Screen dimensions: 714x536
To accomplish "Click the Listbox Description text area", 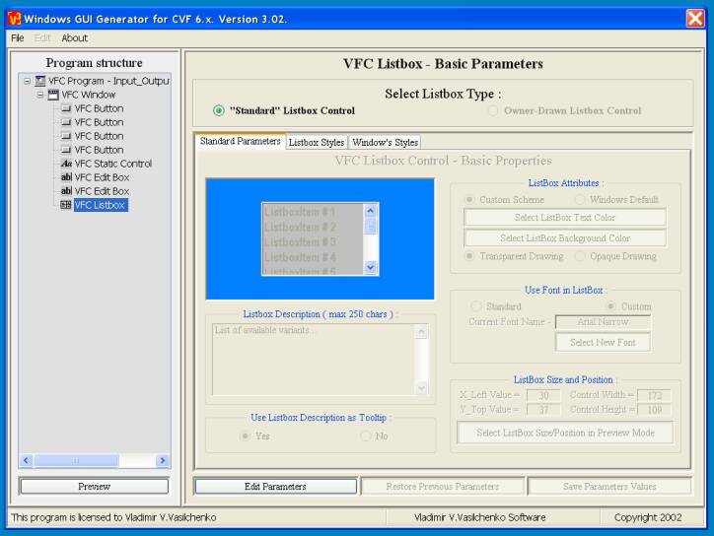I will coord(315,360).
